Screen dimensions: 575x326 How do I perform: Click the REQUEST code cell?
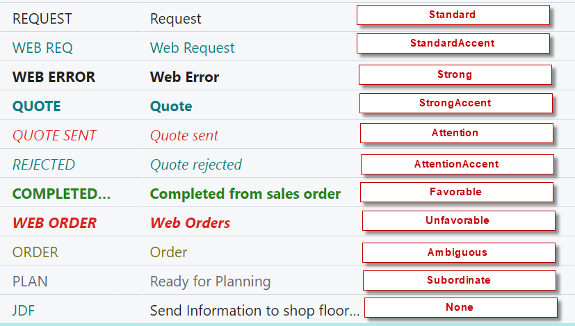point(42,19)
